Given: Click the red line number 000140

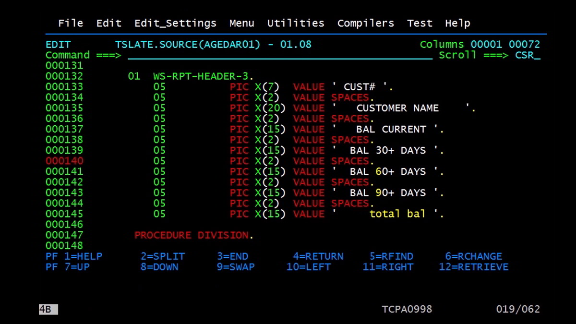Looking at the screenshot, I should tap(64, 161).
